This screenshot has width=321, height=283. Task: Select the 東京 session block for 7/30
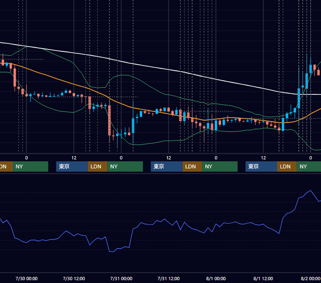click(x=72, y=166)
